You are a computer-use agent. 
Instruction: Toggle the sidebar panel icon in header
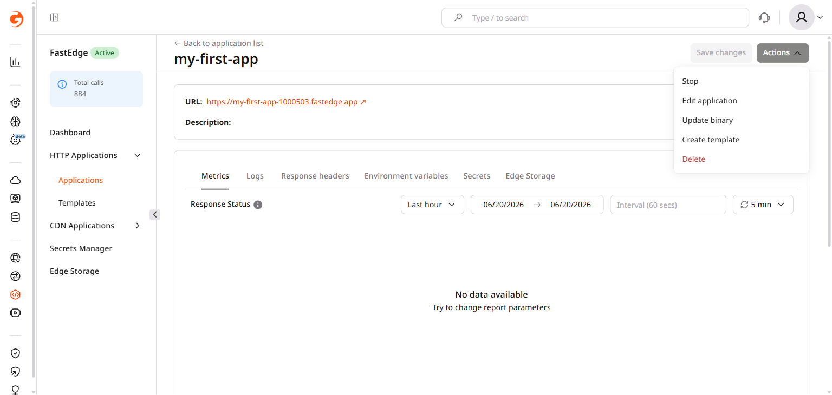tap(54, 17)
